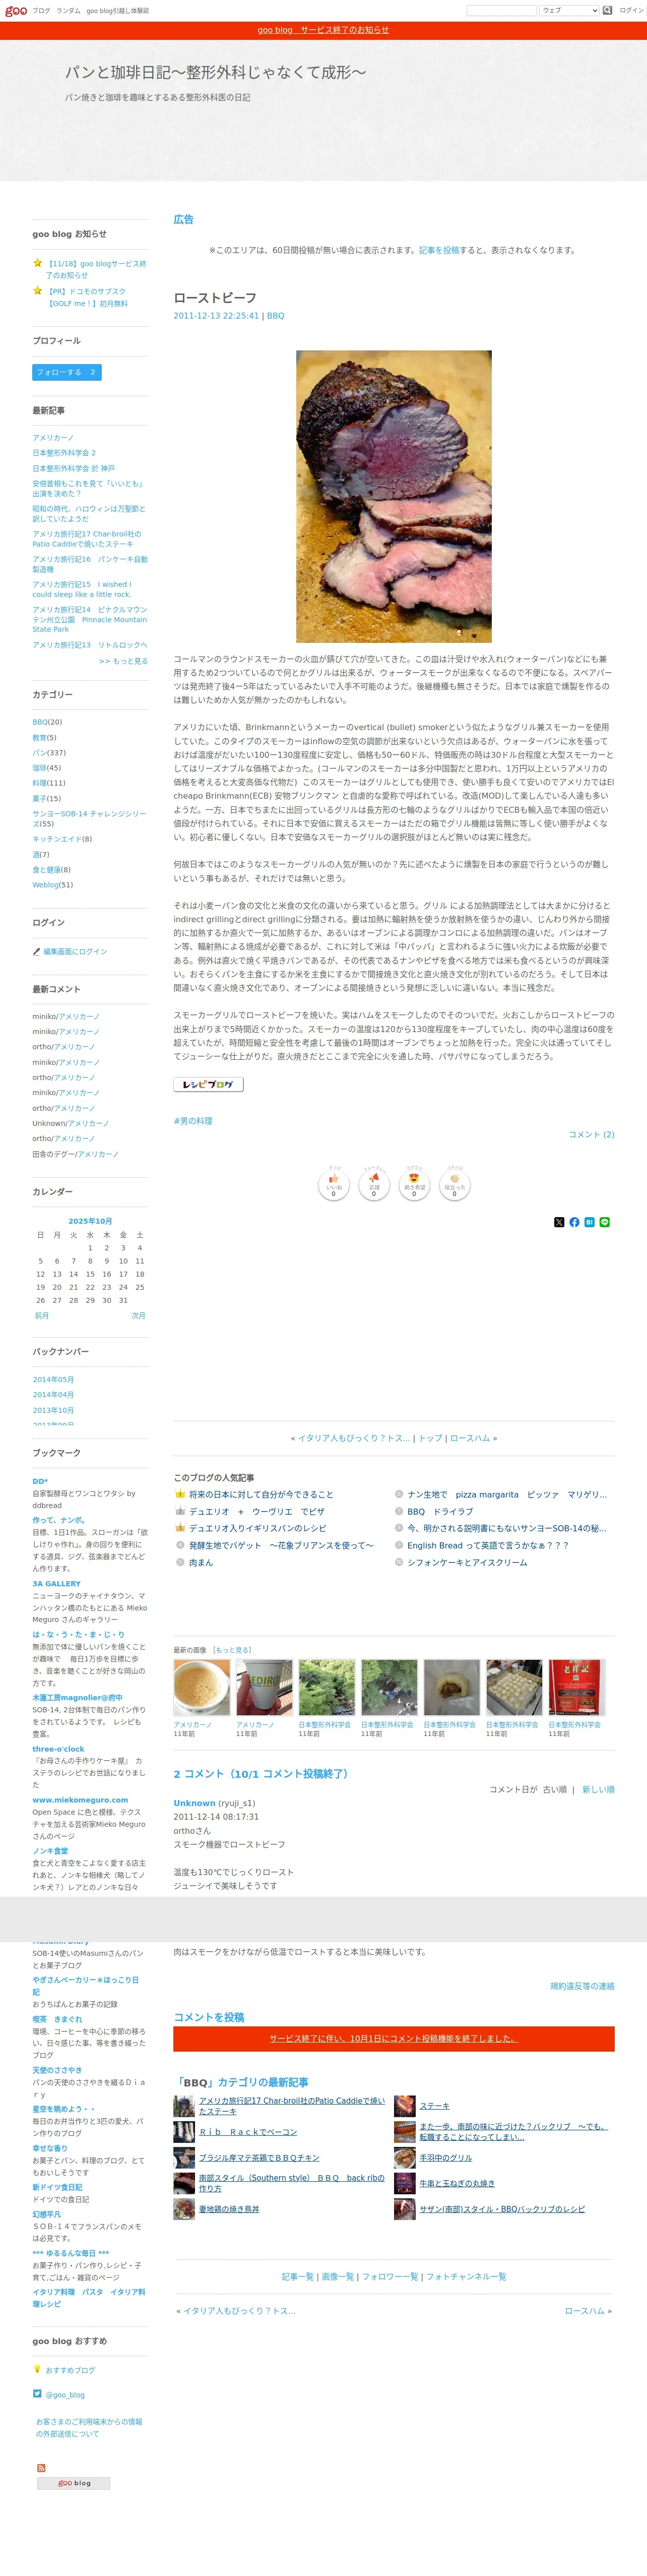Viewport: 647px width, 2576px height.
Task: Click the フォローする button
Action: (66, 372)
